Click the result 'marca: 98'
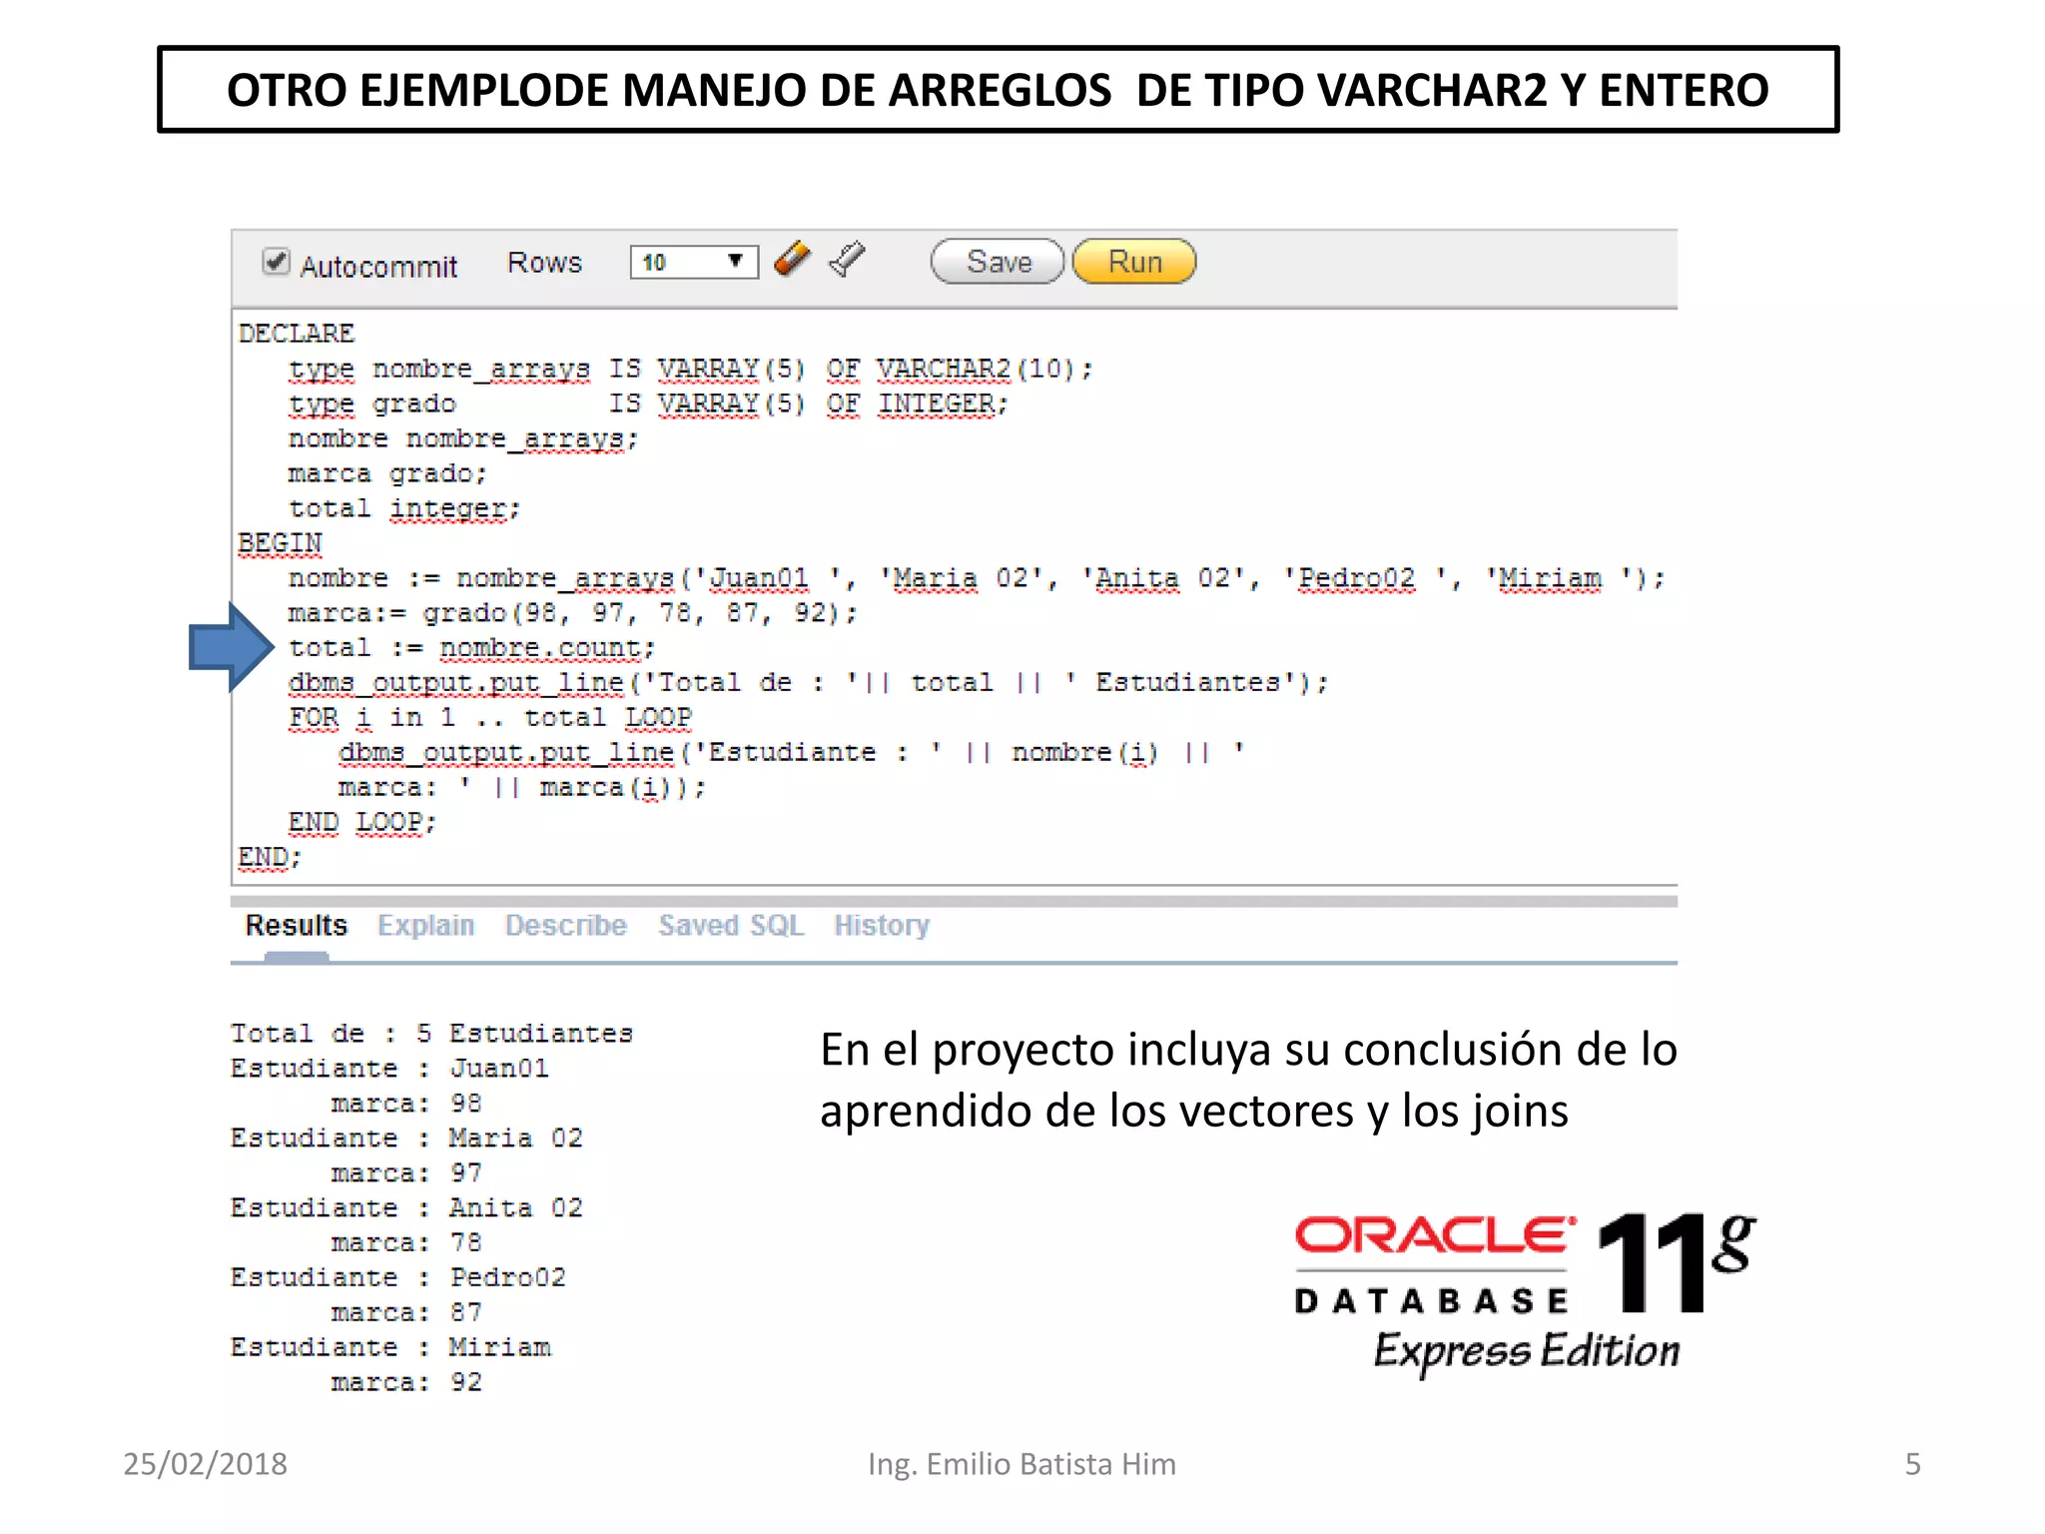Viewport: 2045px width, 1534px height. tap(406, 1103)
